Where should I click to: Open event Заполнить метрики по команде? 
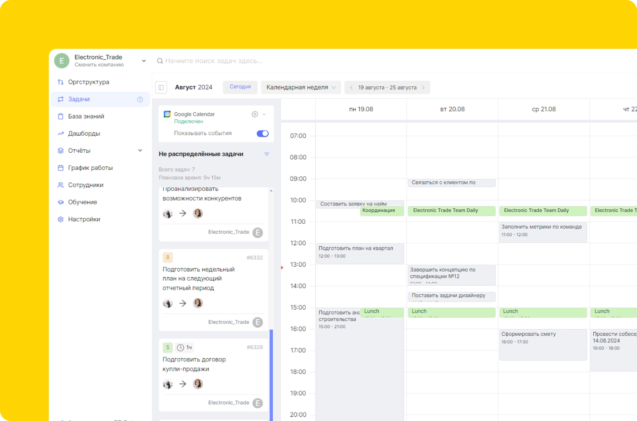(x=543, y=232)
